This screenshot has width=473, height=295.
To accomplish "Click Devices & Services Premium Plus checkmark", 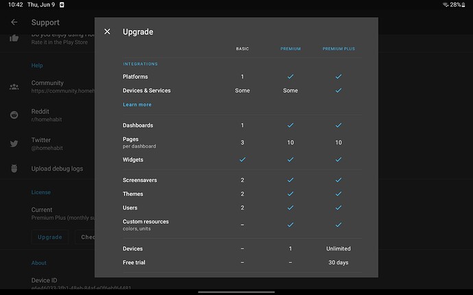I will [339, 90].
